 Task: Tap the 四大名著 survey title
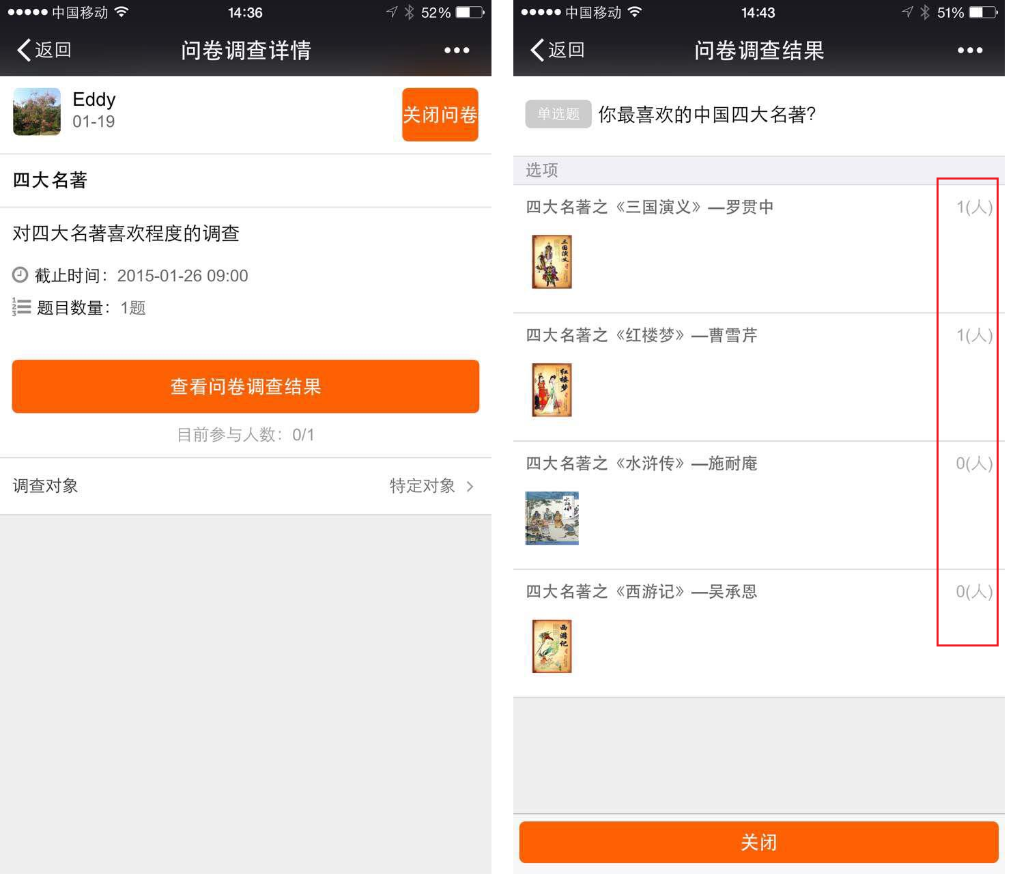pos(50,180)
